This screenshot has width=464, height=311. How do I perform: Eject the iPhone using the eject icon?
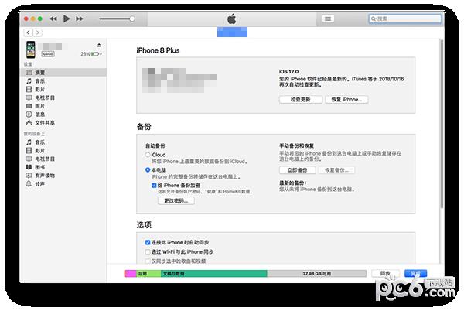pyautogui.click(x=99, y=45)
